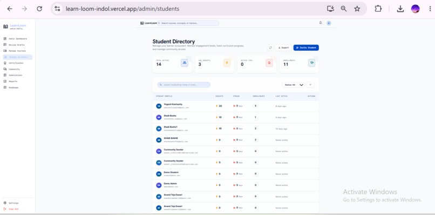Click the Streak column header
This screenshot has width=435, height=215.
pos(236,96)
